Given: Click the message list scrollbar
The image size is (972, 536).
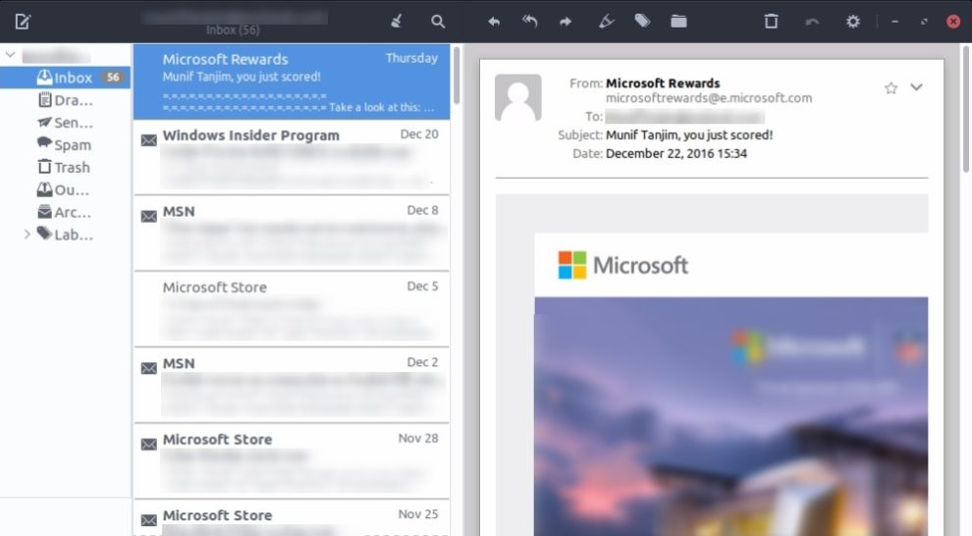Looking at the screenshot, I should coord(457,76).
